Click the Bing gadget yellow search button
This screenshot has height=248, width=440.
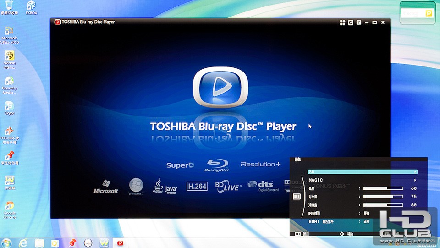(429, 13)
